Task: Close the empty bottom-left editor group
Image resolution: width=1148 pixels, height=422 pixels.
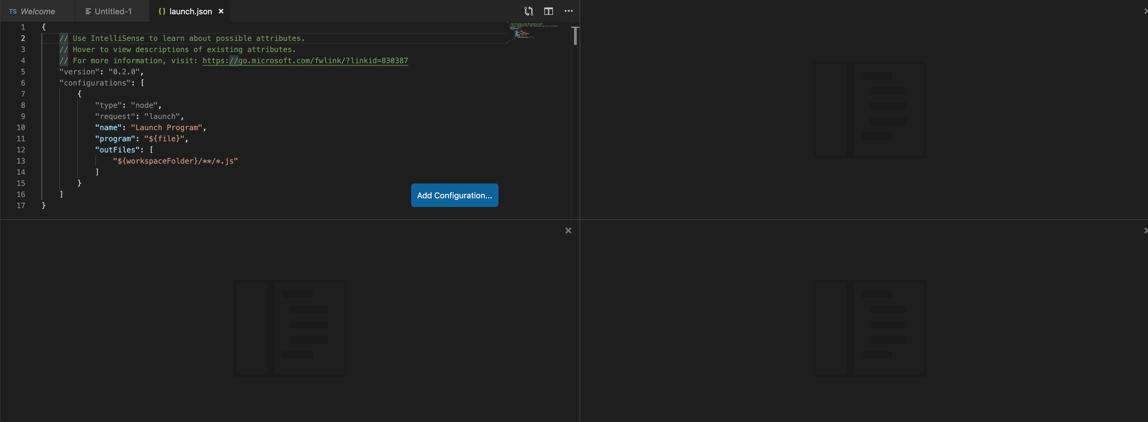Action: tap(568, 231)
